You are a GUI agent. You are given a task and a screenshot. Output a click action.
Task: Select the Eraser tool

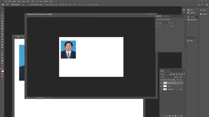pyautogui.click(x=2, y=39)
